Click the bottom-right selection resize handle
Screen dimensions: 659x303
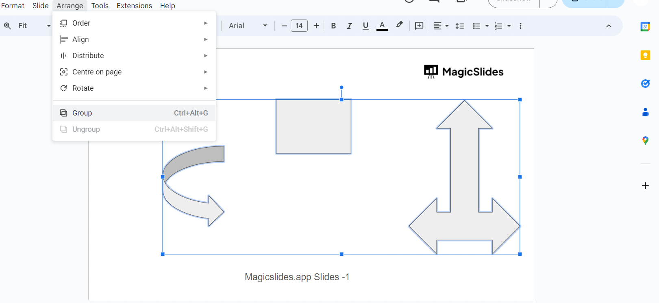(x=520, y=254)
